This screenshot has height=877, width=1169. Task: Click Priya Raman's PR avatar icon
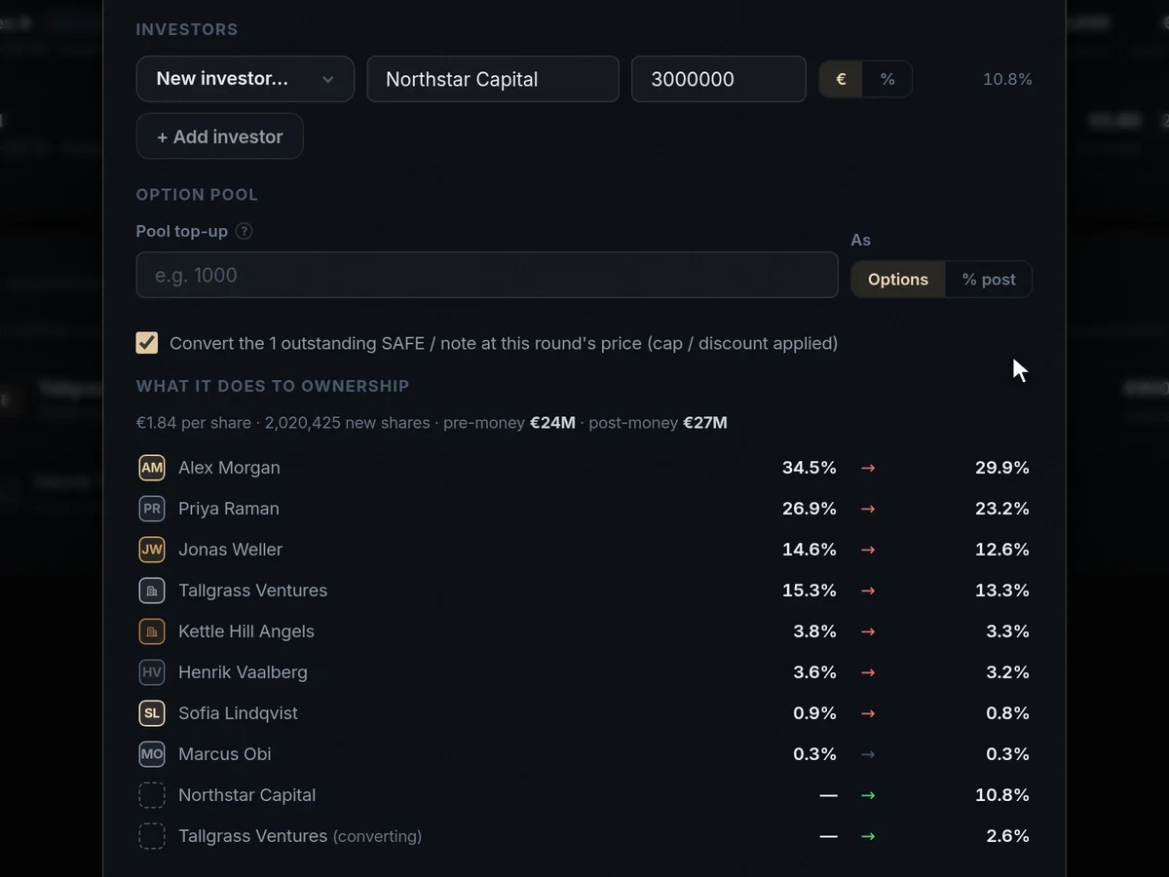152,509
